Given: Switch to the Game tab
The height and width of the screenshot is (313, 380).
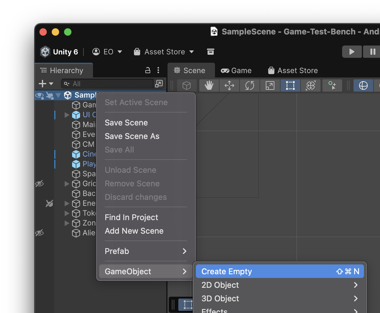Looking at the screenshot, I should 236,70.
